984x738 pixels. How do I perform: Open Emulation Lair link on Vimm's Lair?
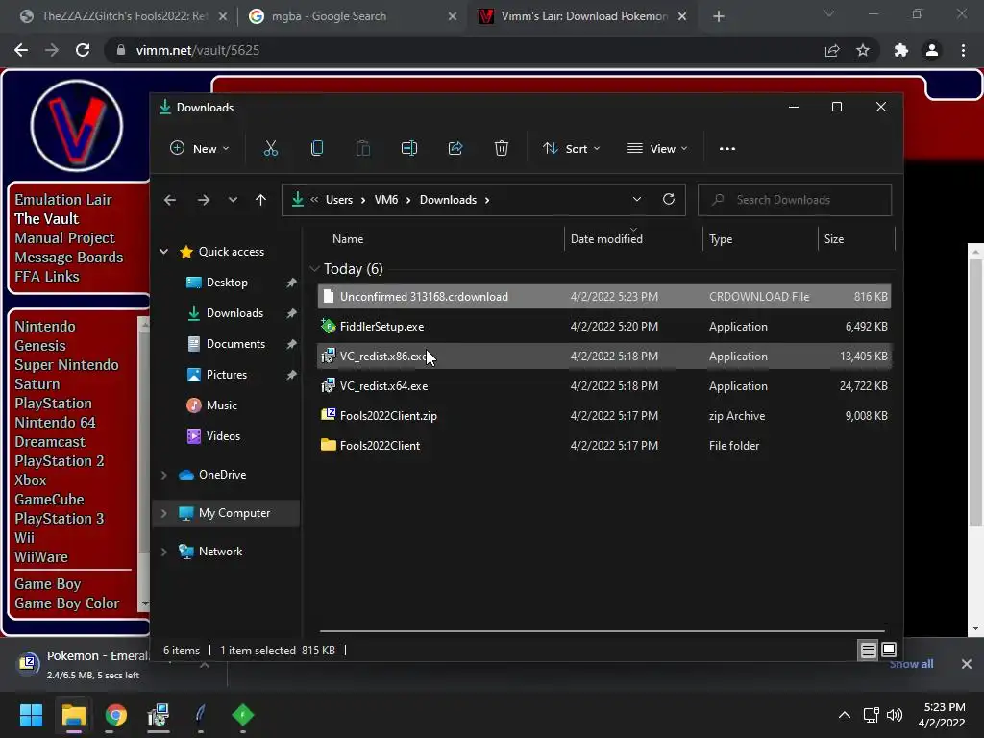63,200
